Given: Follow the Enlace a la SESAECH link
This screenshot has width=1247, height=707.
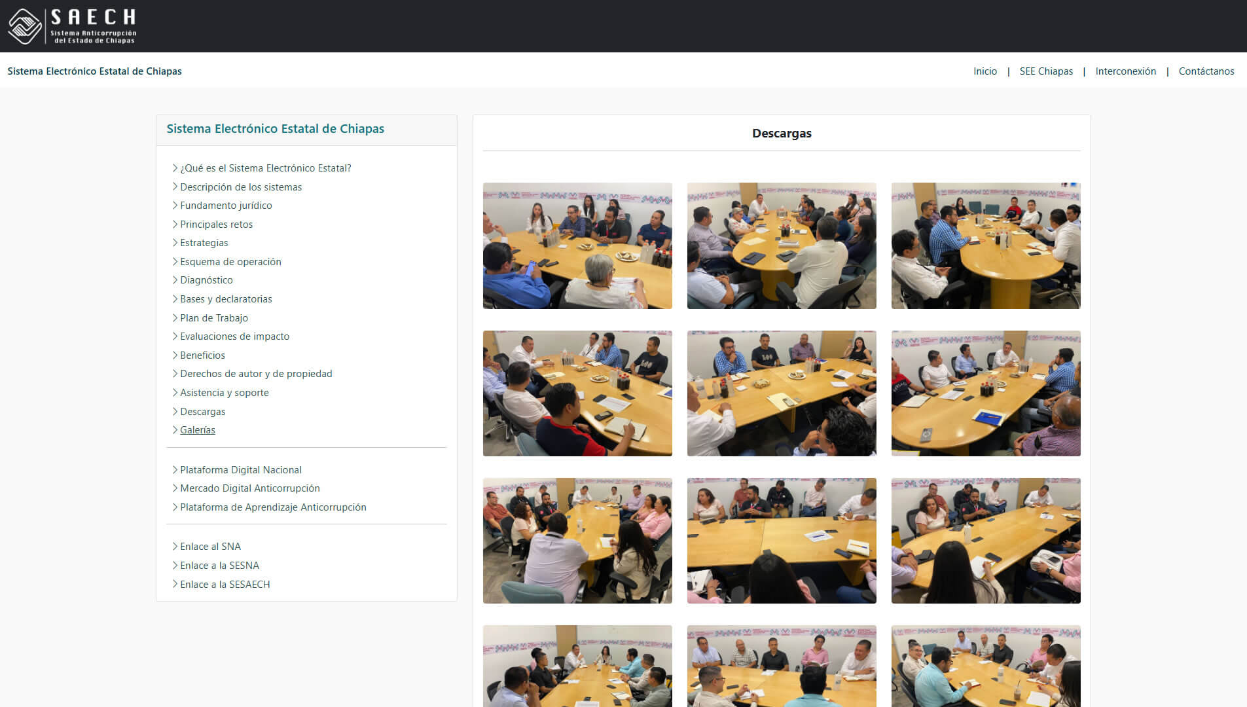Looking at the screenshot, I should click(225, 585).
